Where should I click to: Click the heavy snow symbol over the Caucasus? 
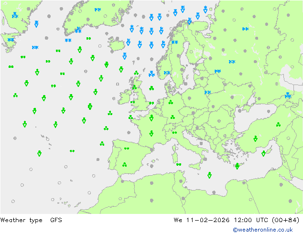288,95
